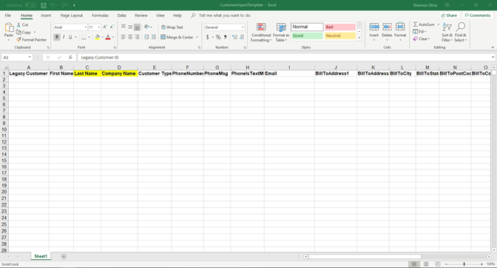Select the Bad cell style swatch

coord(340,27)
